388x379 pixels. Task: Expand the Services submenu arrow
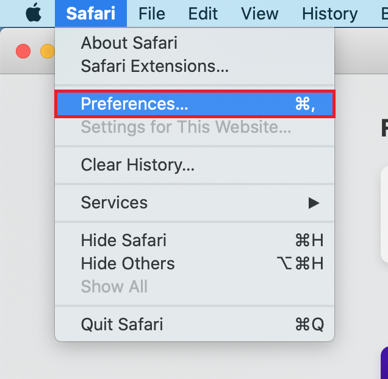(x=314, y=202)
